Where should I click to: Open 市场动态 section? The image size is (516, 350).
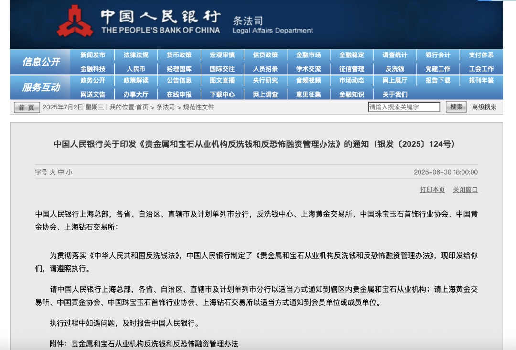(352, 80)
